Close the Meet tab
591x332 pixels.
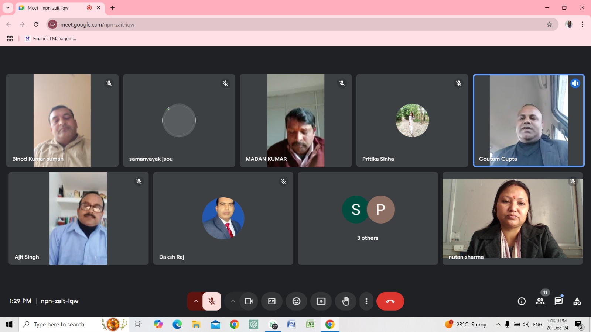click(99, 8)
